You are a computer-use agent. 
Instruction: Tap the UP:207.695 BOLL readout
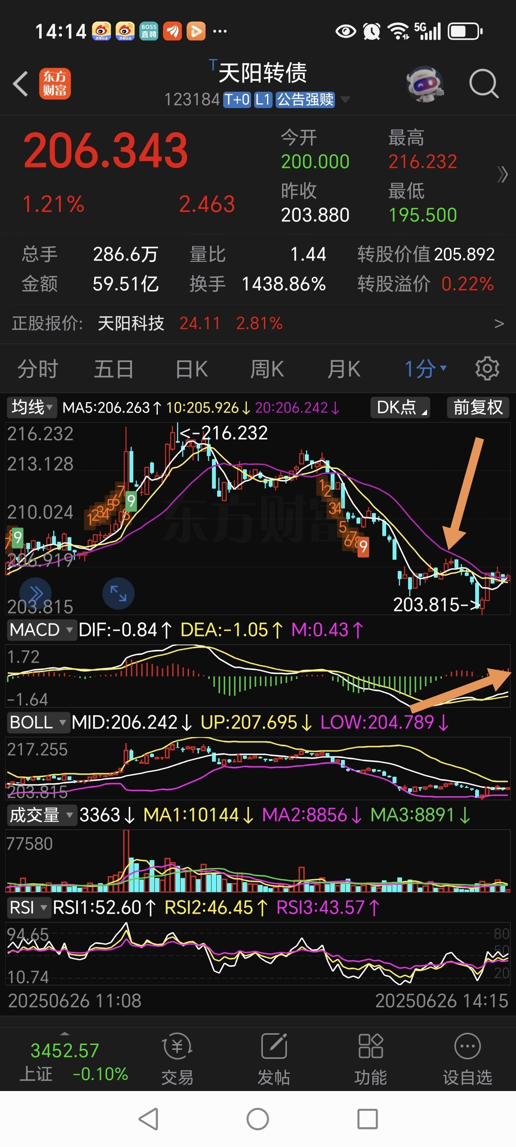click(256, 722)
